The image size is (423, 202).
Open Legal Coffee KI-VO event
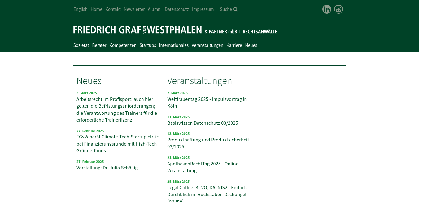[x=207, y=193]
